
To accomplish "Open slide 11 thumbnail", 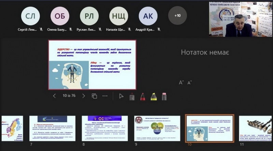I will (255, 129).
